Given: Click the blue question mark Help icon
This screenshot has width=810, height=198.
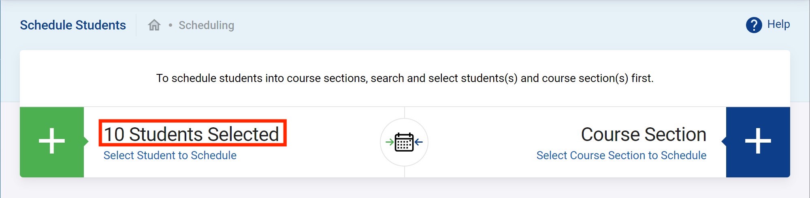Looking at the screenshot, I should coord(754,25).
